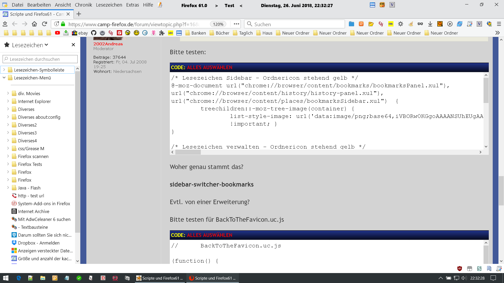Open the Downloads arrow icon
This screenshot has height=283, width=504.
[x=430, y=24]
